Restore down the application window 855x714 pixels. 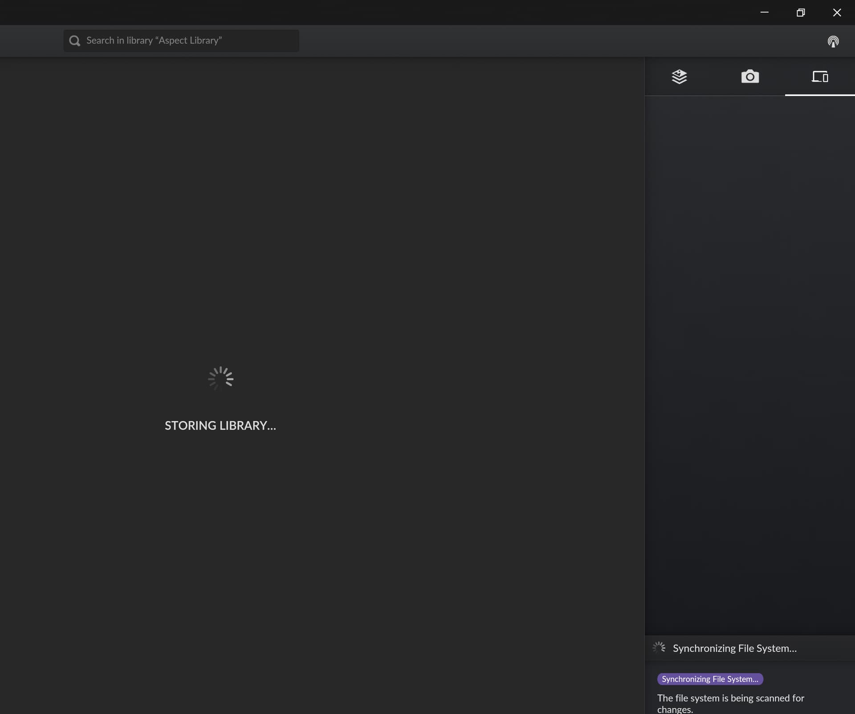[801, 12]
